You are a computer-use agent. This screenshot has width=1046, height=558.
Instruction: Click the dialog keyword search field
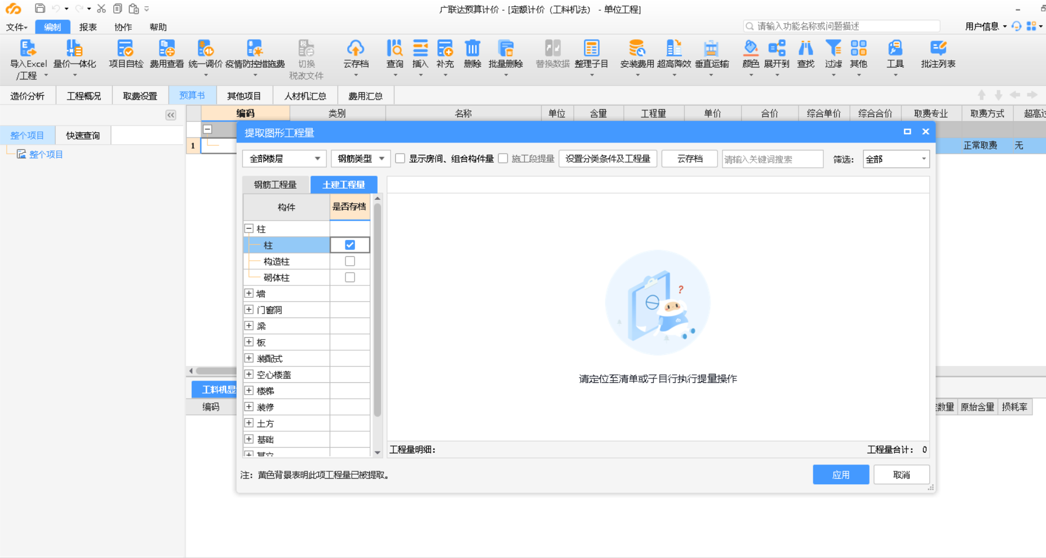point(773,159)
